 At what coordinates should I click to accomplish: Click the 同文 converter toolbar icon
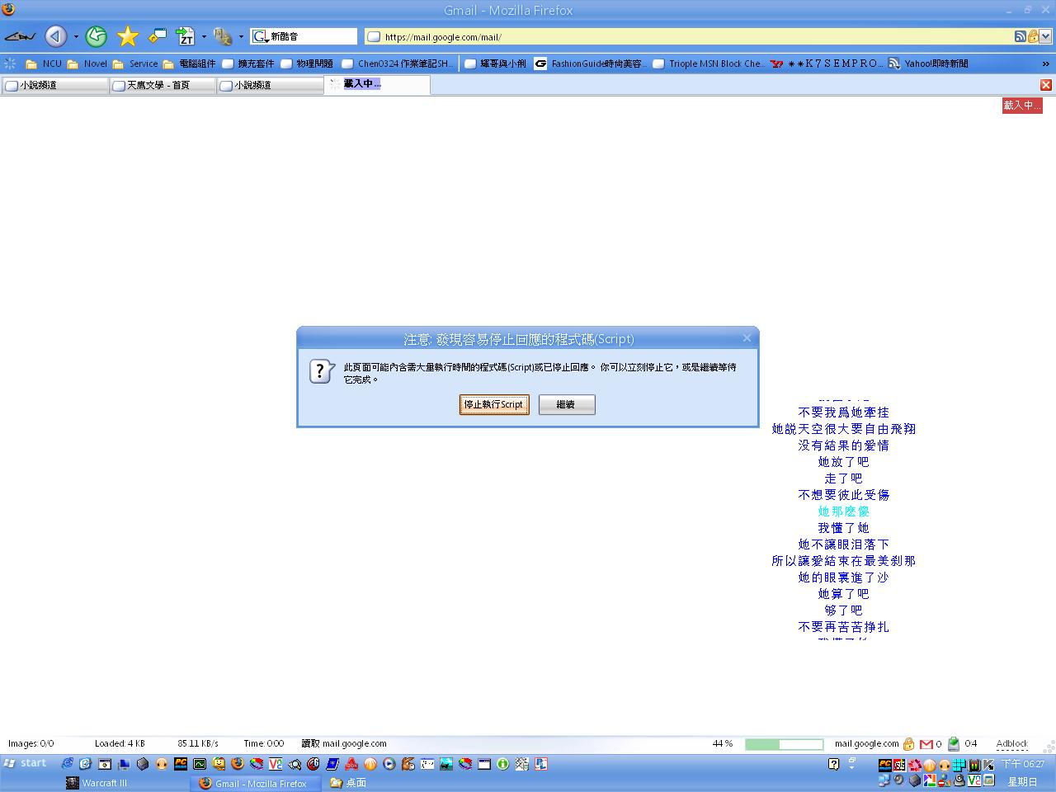click(222, 36)
